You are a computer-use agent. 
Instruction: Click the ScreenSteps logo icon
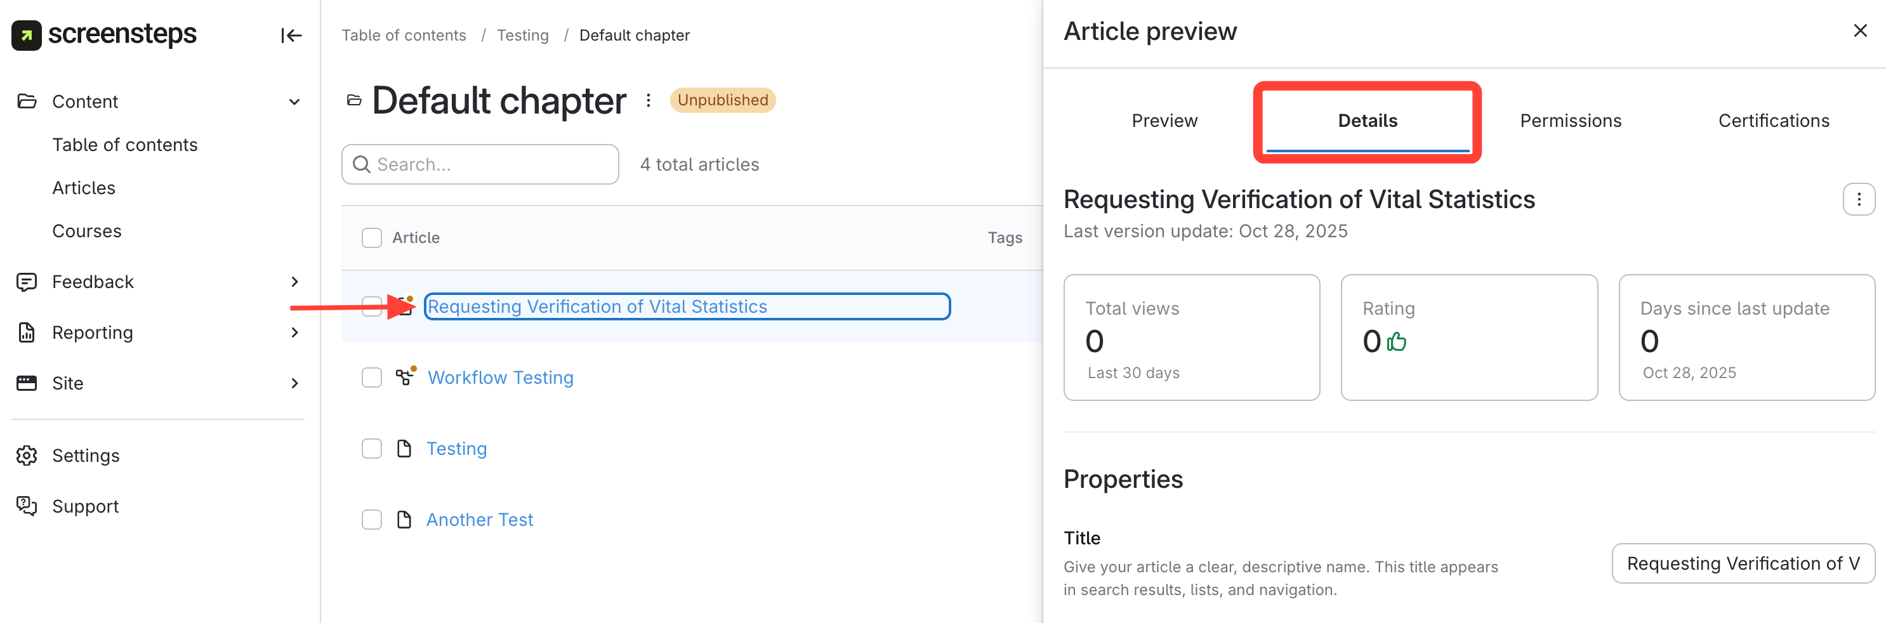pos(27,35)
